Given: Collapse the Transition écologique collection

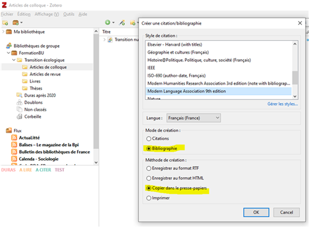Looking at the screenshot, I should point(14,60).
